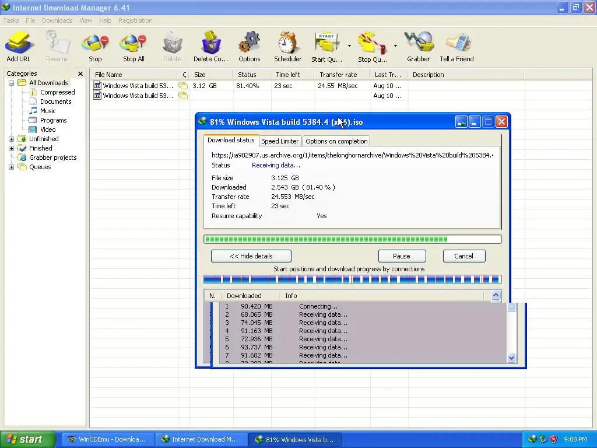
Task: Sort by Status column header
Action: pyautogui.click(x=252, y=75)
